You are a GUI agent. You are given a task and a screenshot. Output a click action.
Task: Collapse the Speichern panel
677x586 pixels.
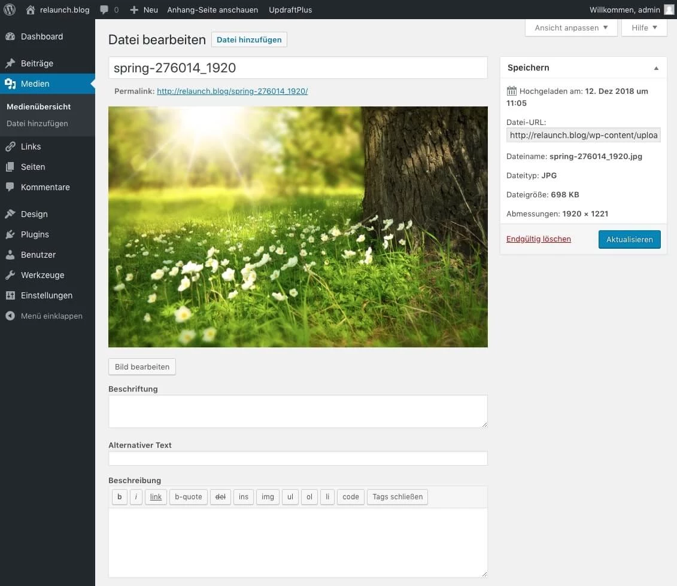pyautogui.click(x=655, y=67)
